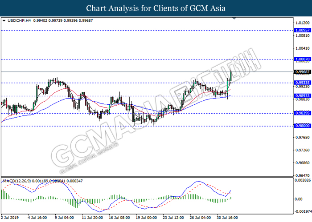Click the MACD 0.00 zero level value
The image size is (312, 222).
[298, 199]
